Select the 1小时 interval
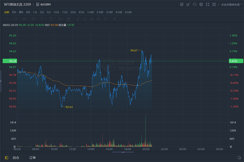The height and width of the screenshot is (162, 244). click(90, 12)
